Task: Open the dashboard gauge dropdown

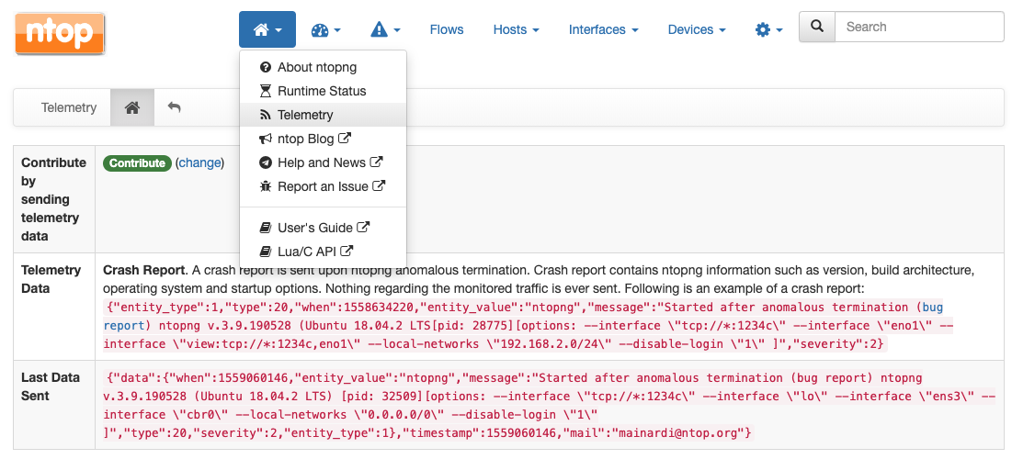Action: pyautogui.click(x=325, y=29)
